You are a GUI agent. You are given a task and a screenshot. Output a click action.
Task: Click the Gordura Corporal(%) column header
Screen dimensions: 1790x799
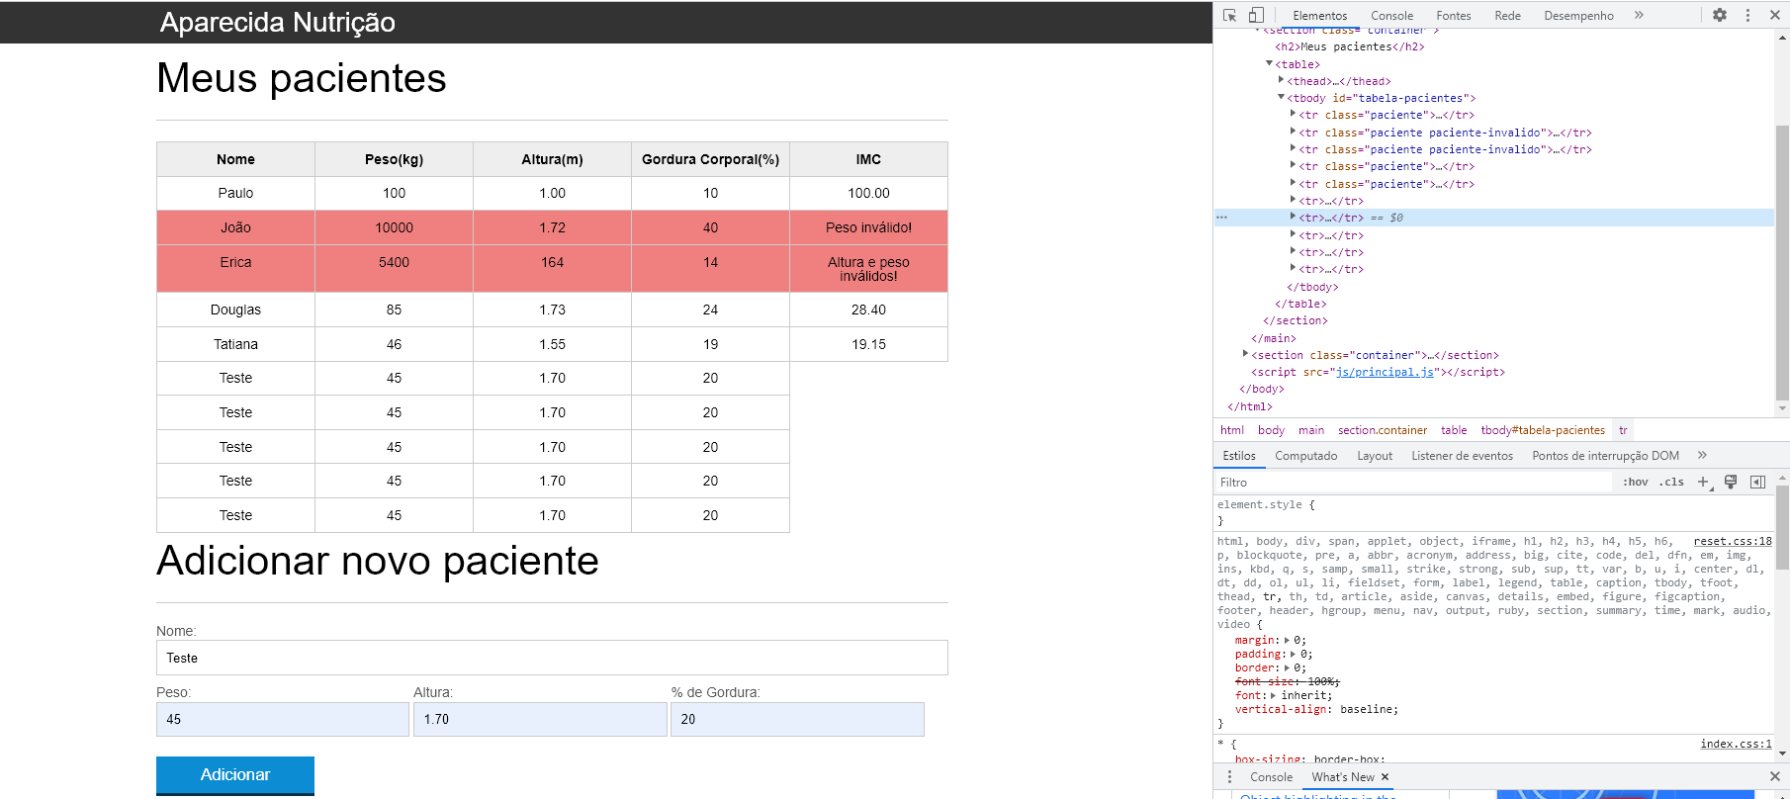click(710, 159)
